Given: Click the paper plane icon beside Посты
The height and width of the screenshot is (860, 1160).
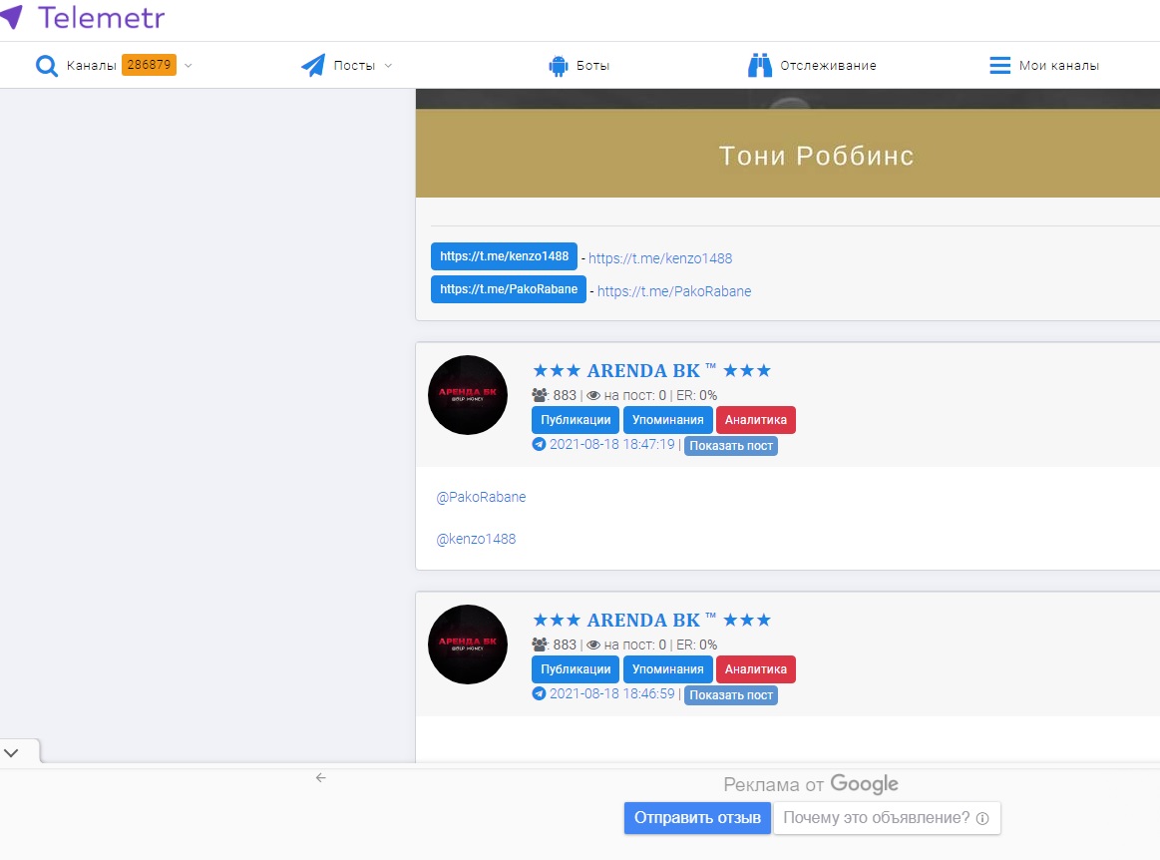Looking at the screenshot, I should (313, 65).
